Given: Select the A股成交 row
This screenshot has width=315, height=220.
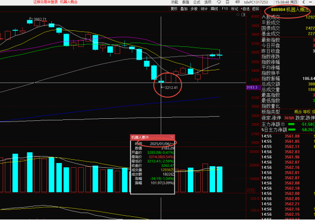Looking at the screenshot, I should point(288,17).
